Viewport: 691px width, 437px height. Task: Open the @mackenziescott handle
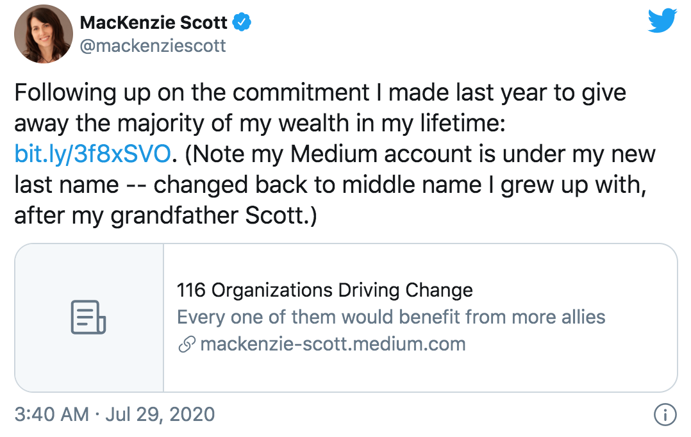(153, 46)
